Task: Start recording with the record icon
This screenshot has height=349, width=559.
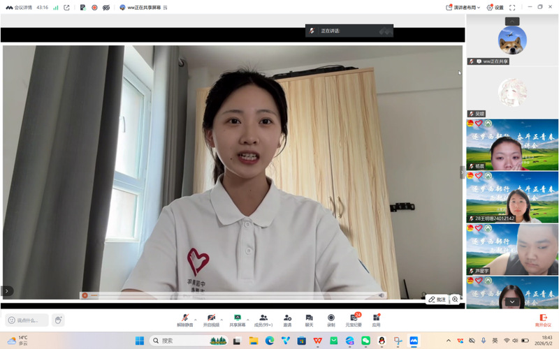Action: [331, 320]
